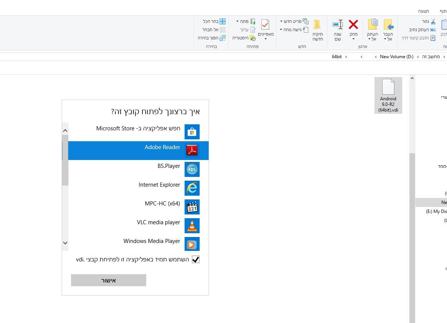447x323 pixels.
Task: Open Easy access (גישה נוחה) dropdown
Action: click(294, 30)
